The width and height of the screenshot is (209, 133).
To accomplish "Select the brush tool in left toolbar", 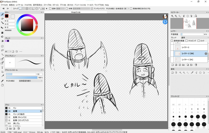I will point(2,14).
